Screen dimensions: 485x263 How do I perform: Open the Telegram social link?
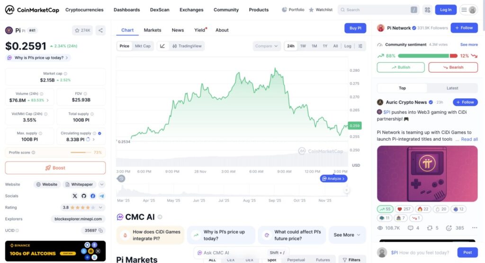tap(102, 196)
